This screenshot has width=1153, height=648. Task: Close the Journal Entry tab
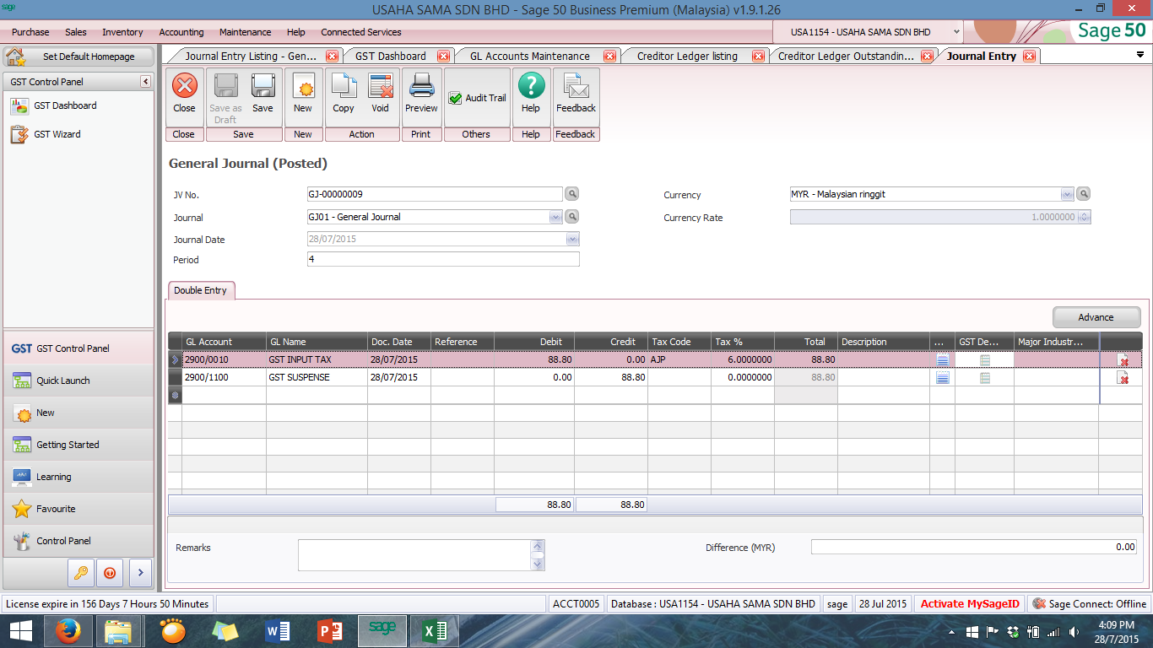click(1029, 57)
